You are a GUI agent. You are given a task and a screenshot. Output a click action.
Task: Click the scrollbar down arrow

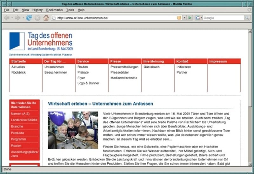click(250, 164)
